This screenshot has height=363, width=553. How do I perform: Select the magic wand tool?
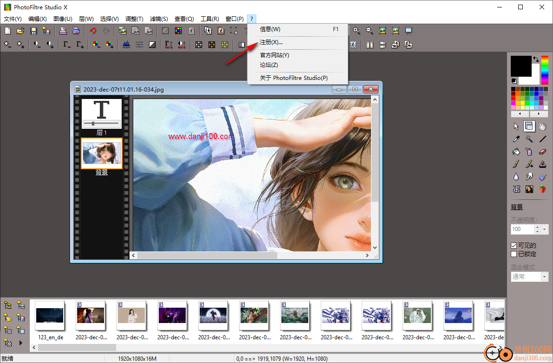529,139
